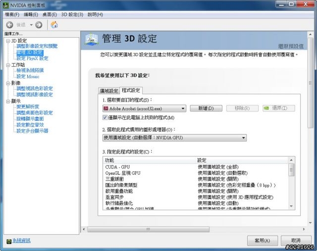This screenshot has width=317, height=251.
Task: Collapse the 3D 設定 tree node
Action: coord(8,41)
